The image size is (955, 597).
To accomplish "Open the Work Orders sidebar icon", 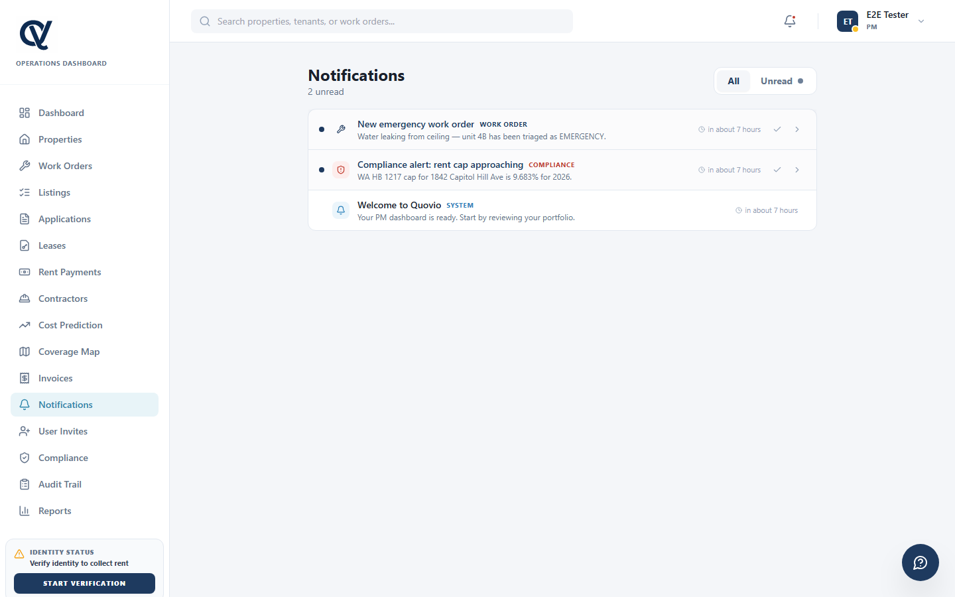I will (24, 165).
